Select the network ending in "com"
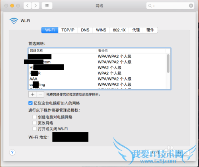The image size is (199, 167). [97, 62]
